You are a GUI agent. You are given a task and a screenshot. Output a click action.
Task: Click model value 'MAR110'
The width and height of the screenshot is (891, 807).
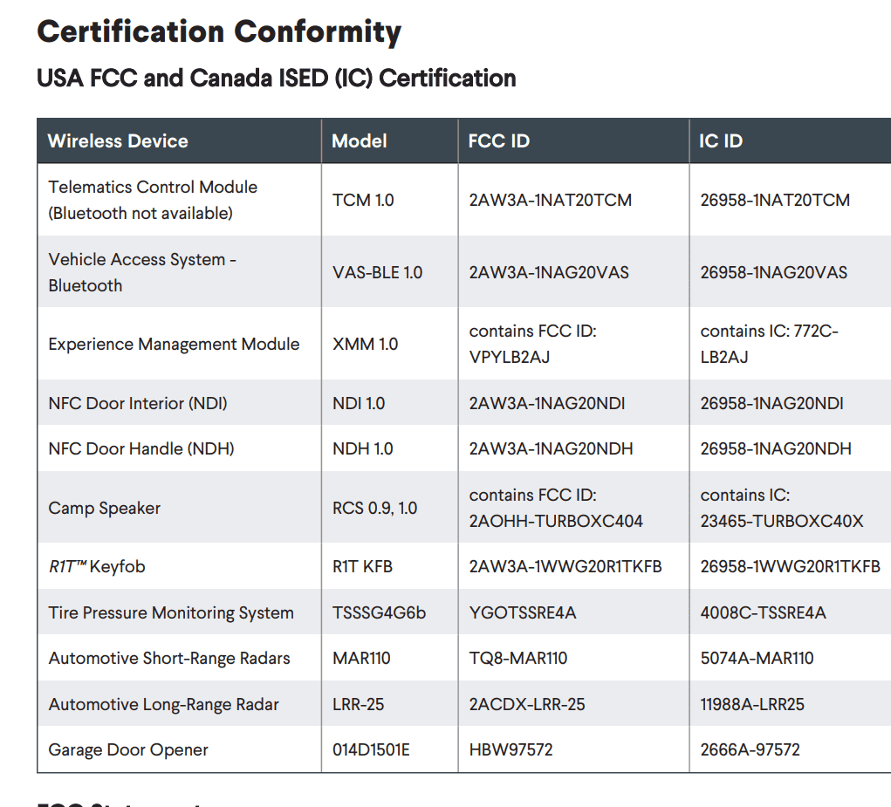tap(361, 658)
